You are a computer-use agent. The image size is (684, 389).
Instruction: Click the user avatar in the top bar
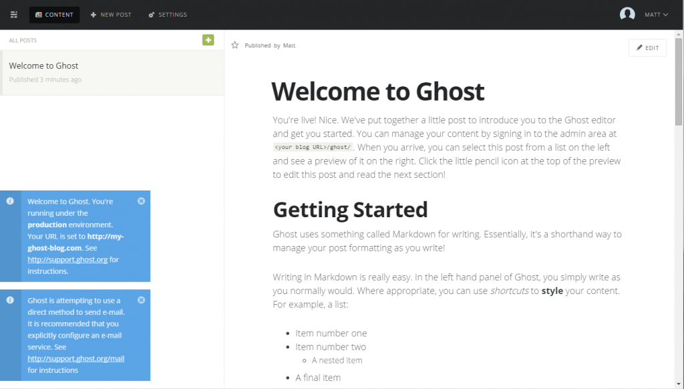[627, 13]
